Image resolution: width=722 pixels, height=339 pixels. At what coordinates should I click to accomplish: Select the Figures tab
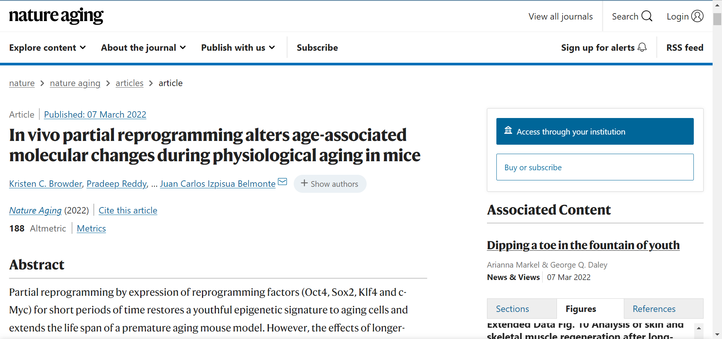581,309
